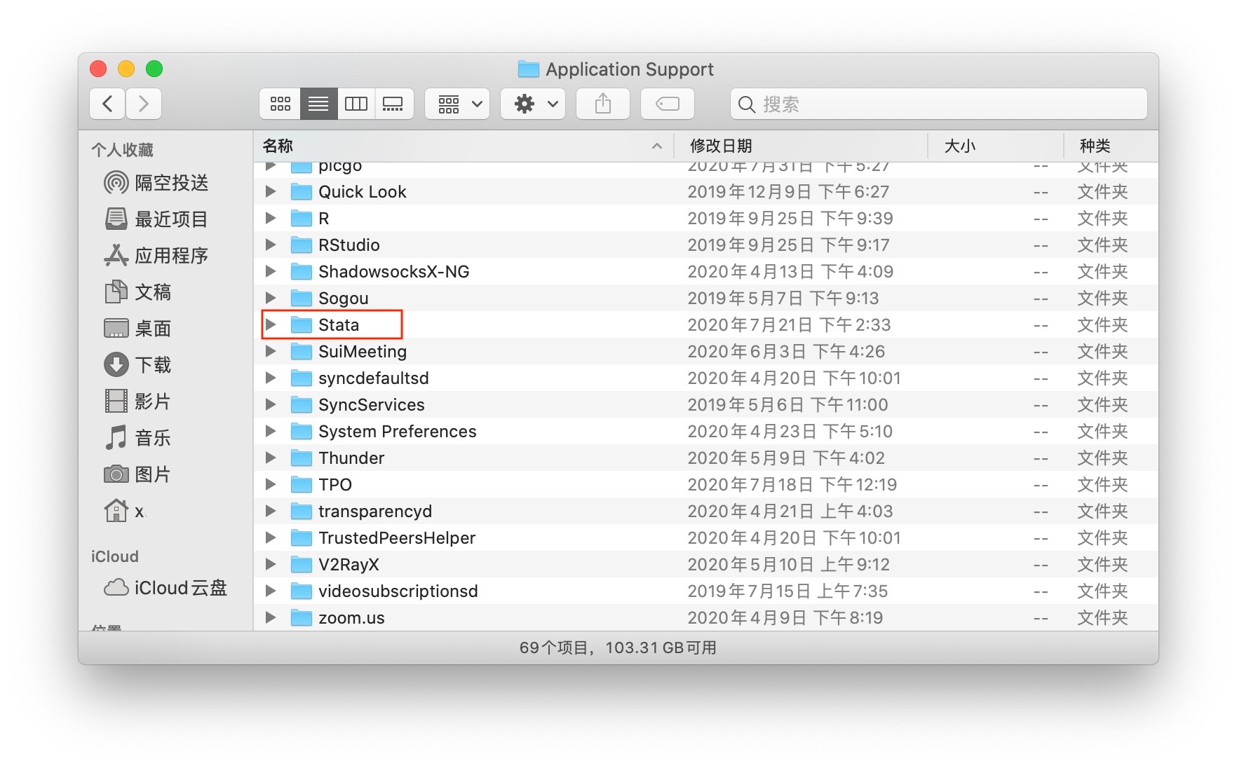Click the Share toolbar icon

click(602, 104)
